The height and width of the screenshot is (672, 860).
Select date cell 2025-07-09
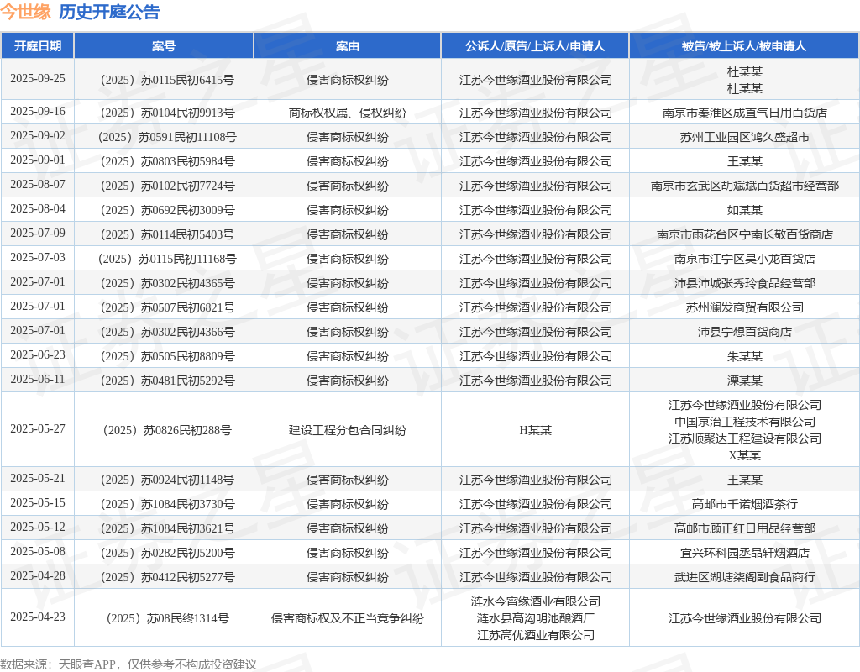coord(37,234)
